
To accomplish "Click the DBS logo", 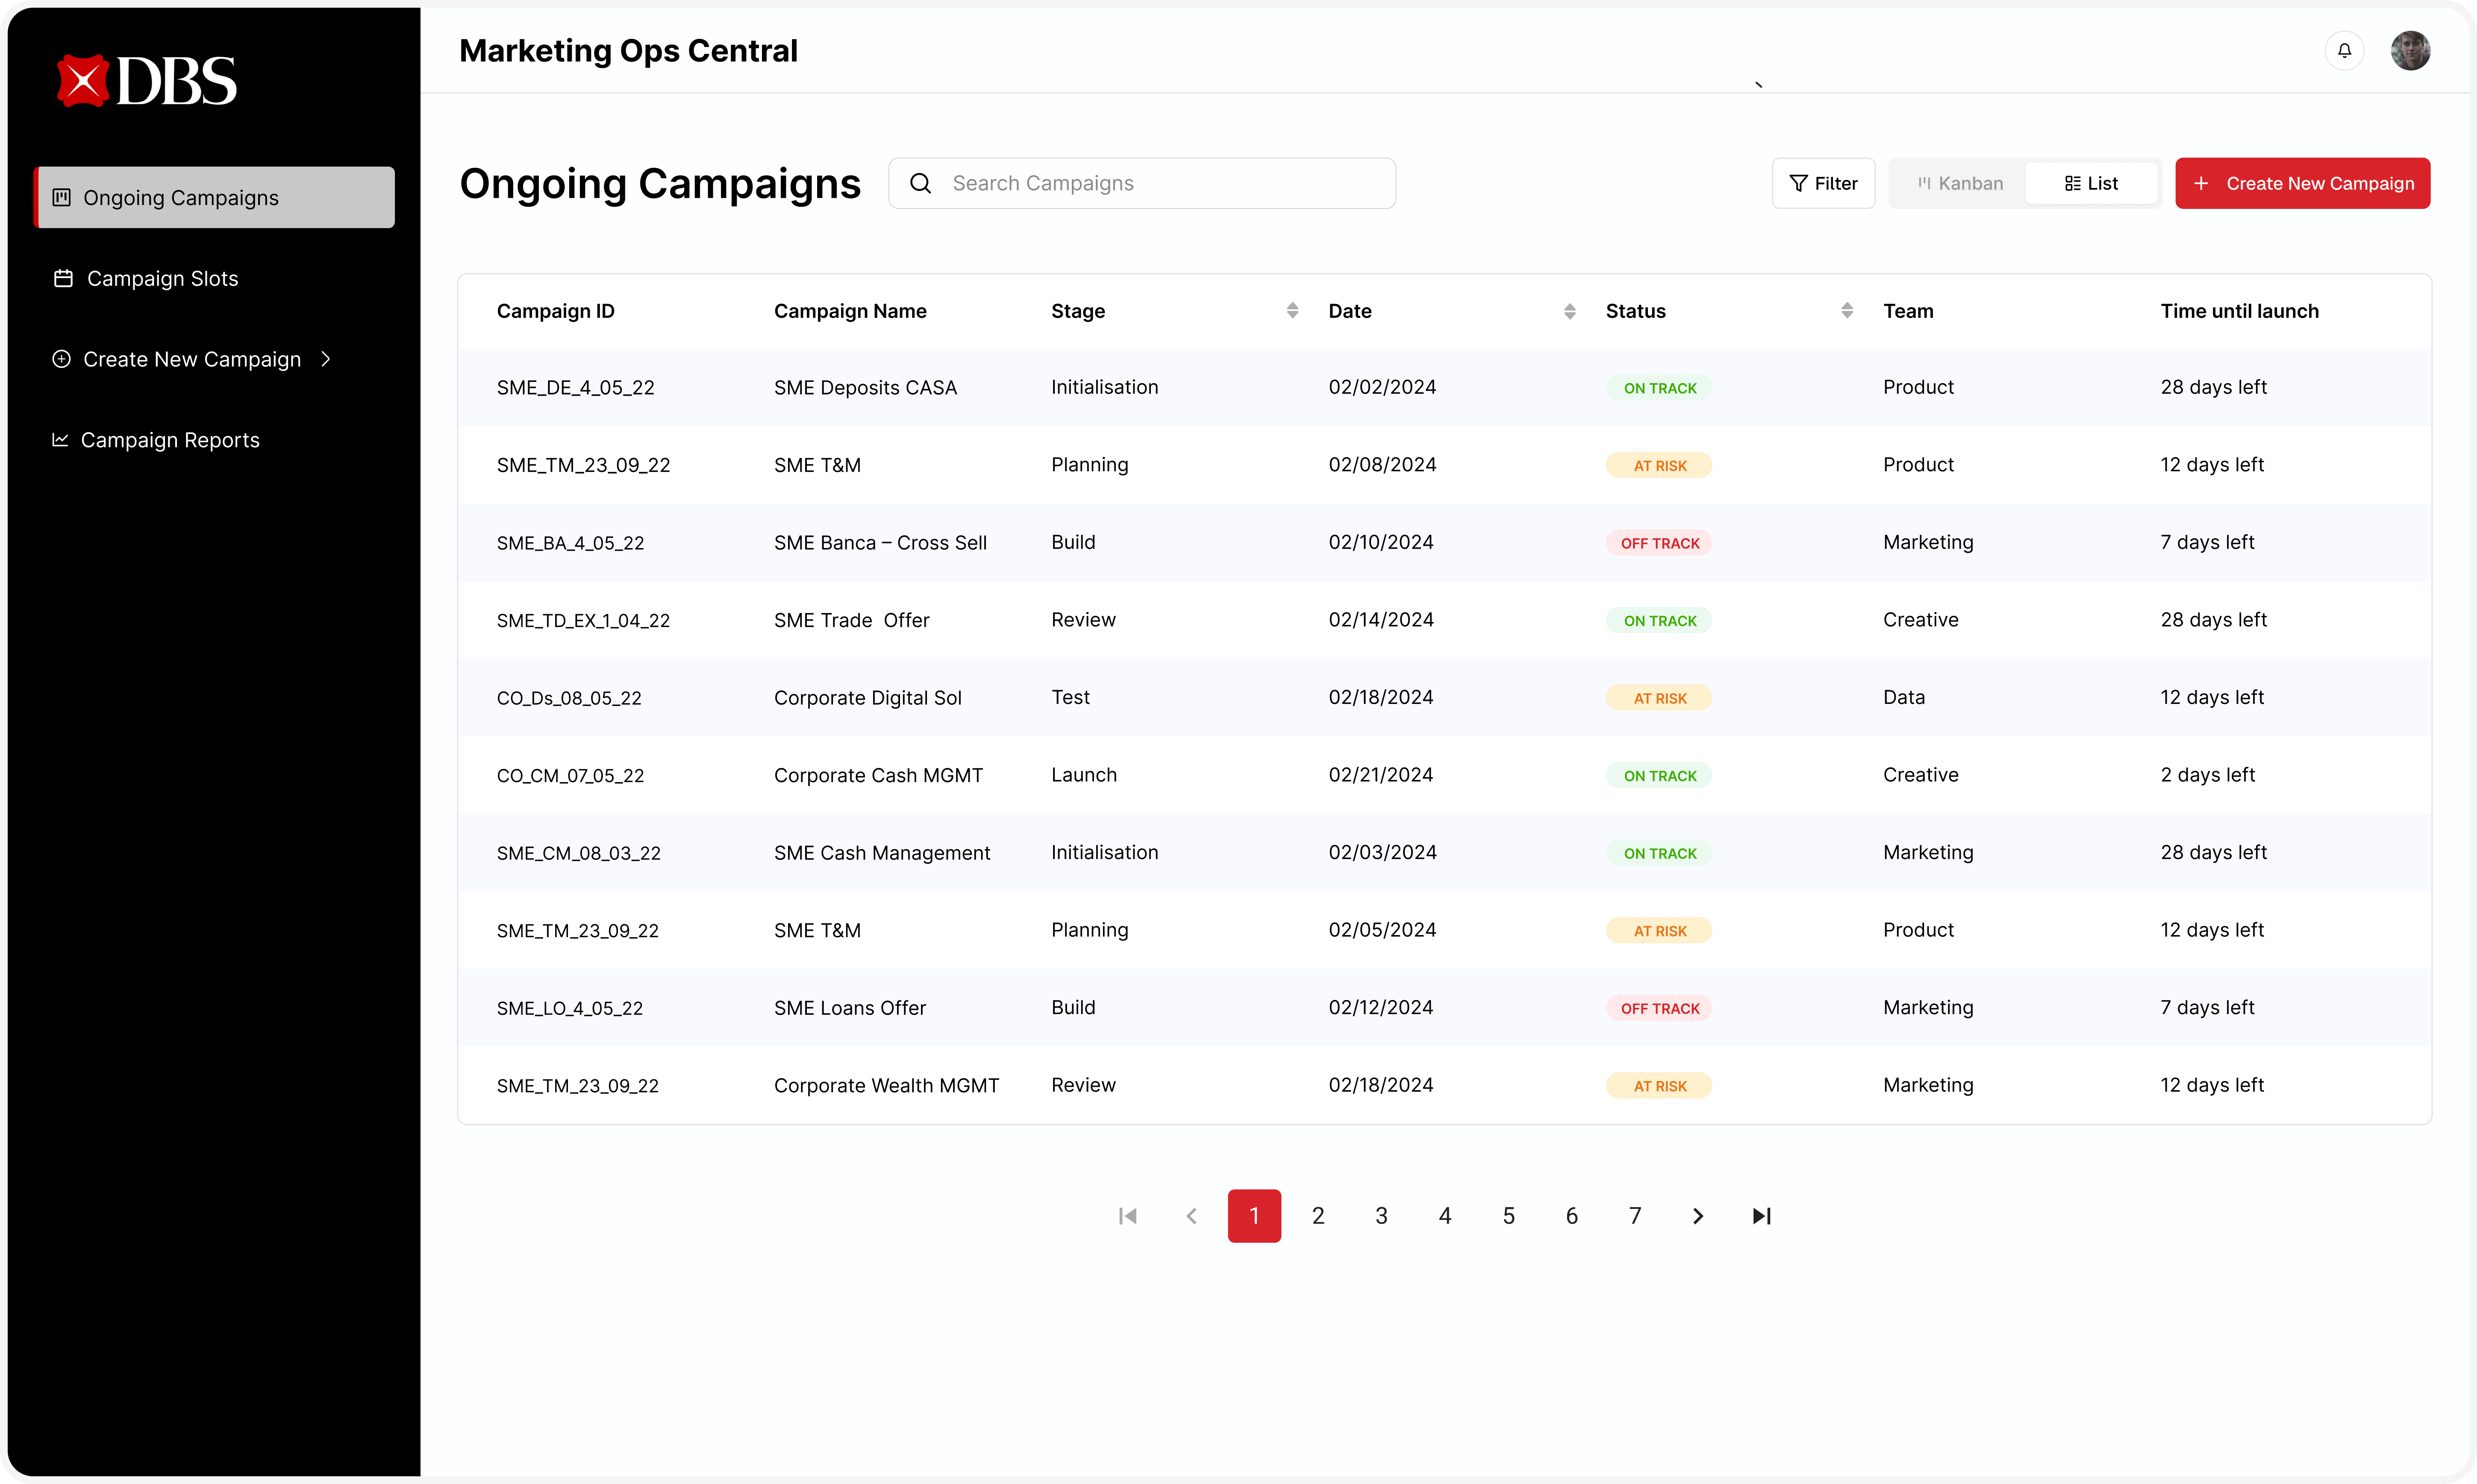I will click(146, 81).
